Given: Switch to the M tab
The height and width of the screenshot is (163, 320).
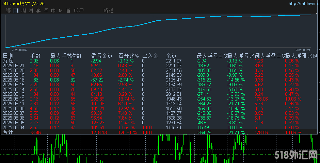Looking at the screenshot, I should pyautogui.click(x=61, y=11).
